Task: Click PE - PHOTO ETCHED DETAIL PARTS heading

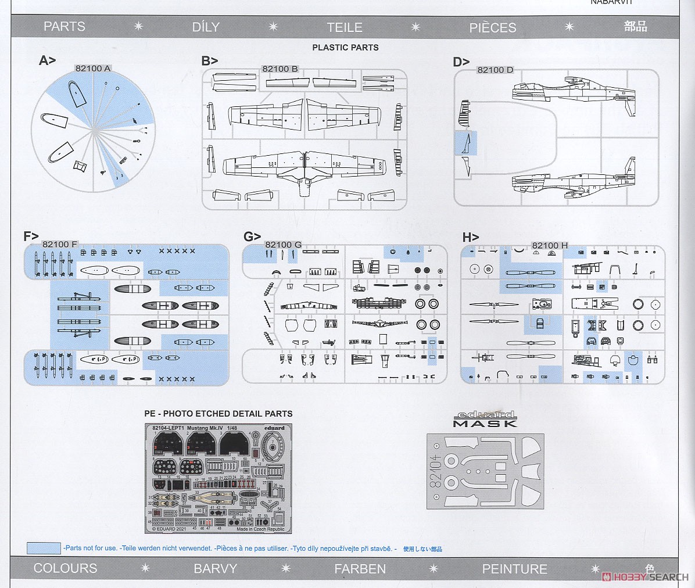Action: coord(218,414)
